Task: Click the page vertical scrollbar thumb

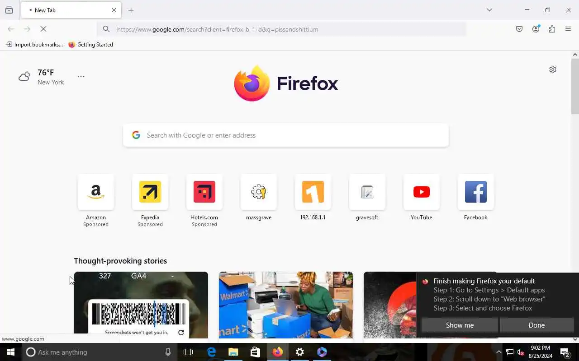Action: (x=575, y=86)
